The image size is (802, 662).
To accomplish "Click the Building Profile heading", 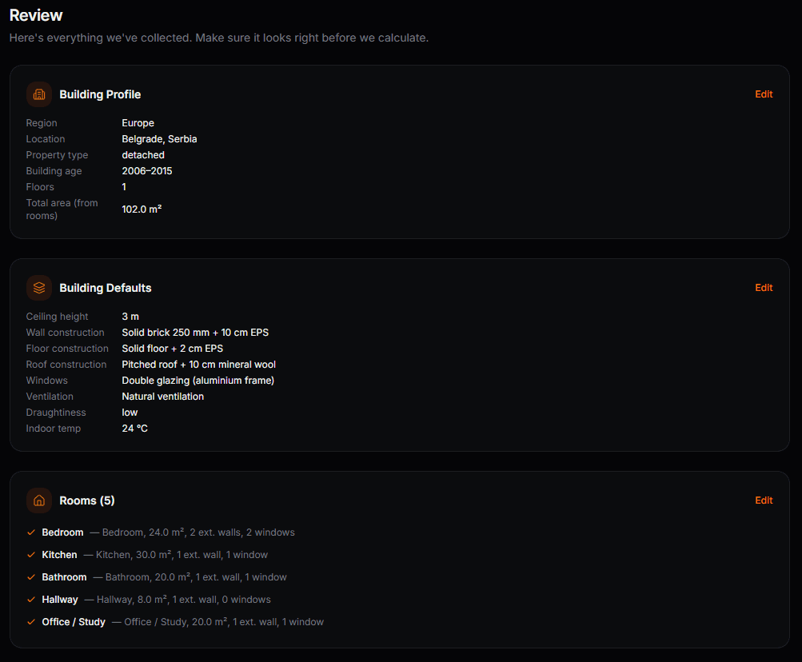I will [100, 94].
